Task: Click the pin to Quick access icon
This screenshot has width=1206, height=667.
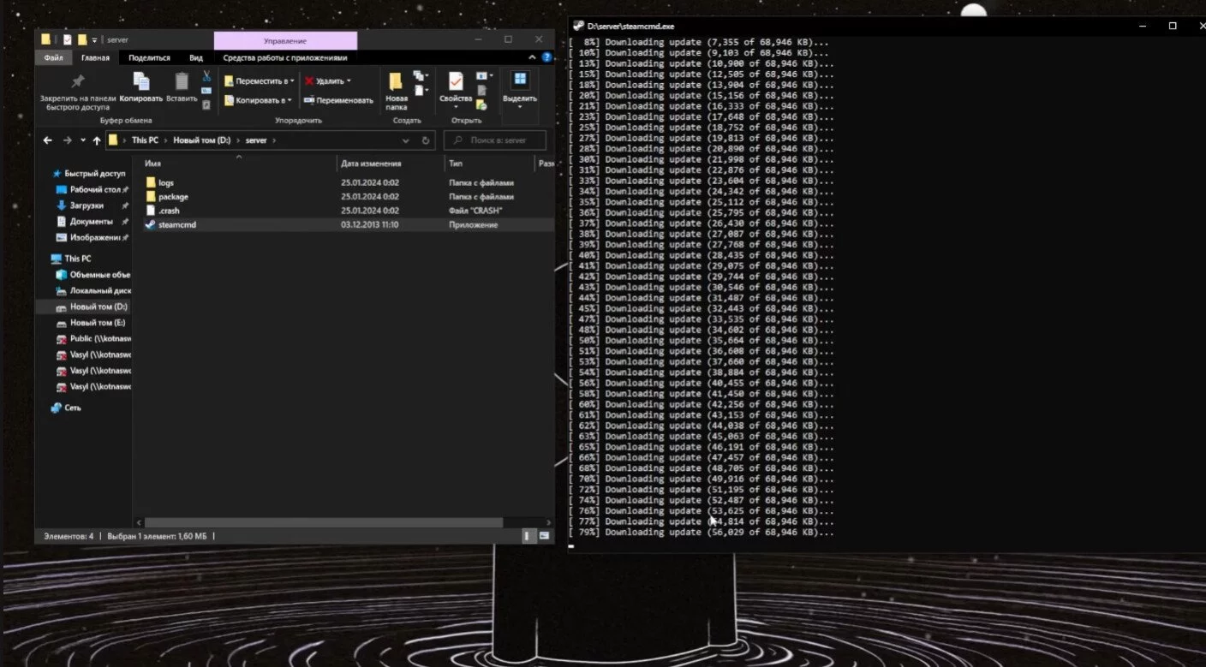Action: [77, 82]
